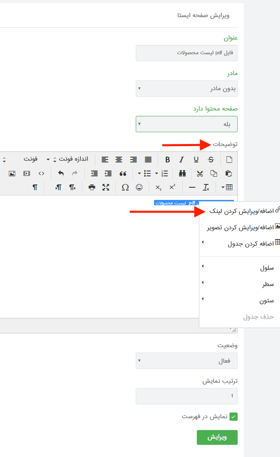Toggle the نمایش در فهرست checkbox
This screenshot has height=457, width=280.
click(234, 417)
